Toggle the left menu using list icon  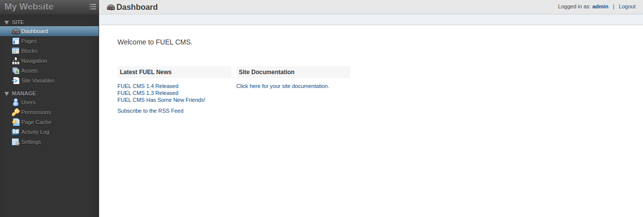point(93,7)
